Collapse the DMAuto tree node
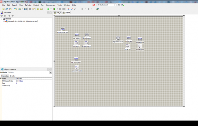198x126 pixels. (1, 19)
